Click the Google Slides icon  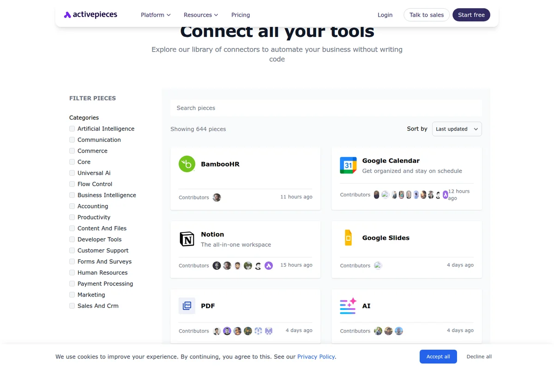tap(348, 238)
